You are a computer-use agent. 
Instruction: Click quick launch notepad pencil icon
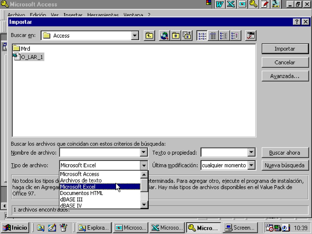[x=52, y=228]
